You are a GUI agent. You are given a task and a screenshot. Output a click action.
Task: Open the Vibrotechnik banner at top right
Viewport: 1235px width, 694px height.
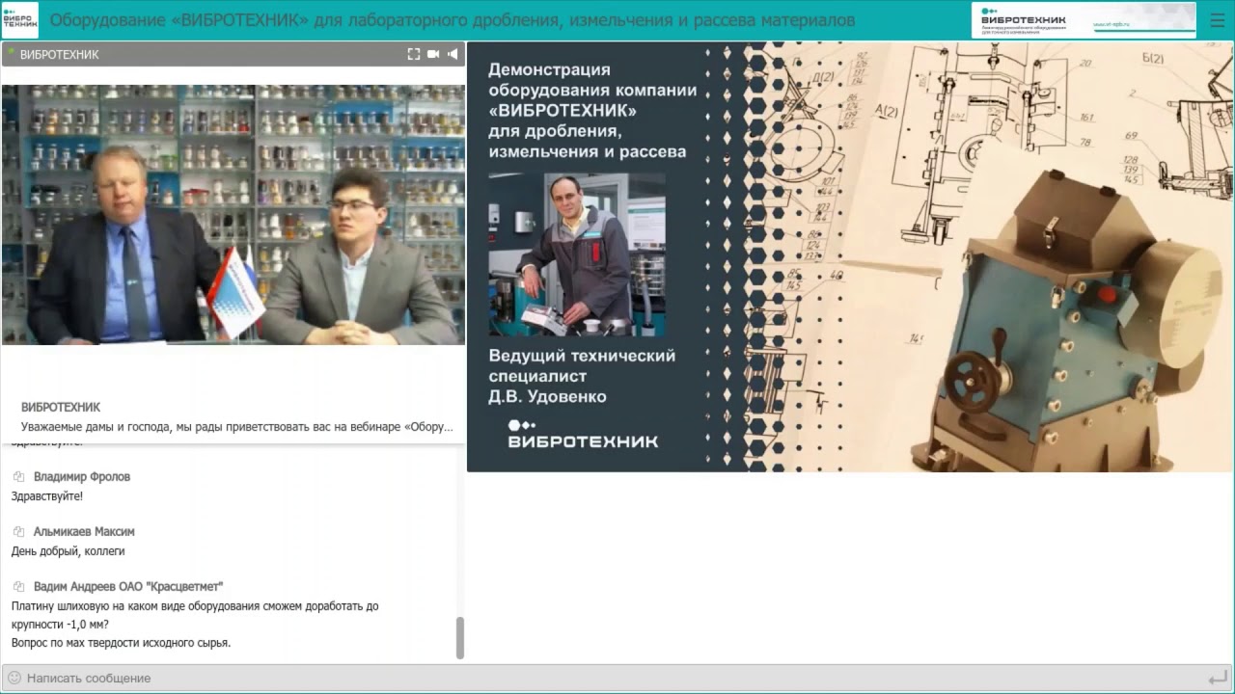(1084, 20)
